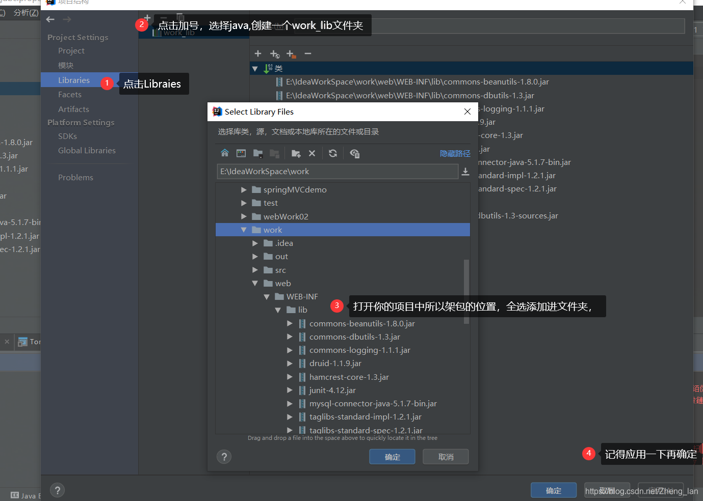Screen dimensions: 703x501
Task: Click the desktop directory icon
Action: (241, 153)
